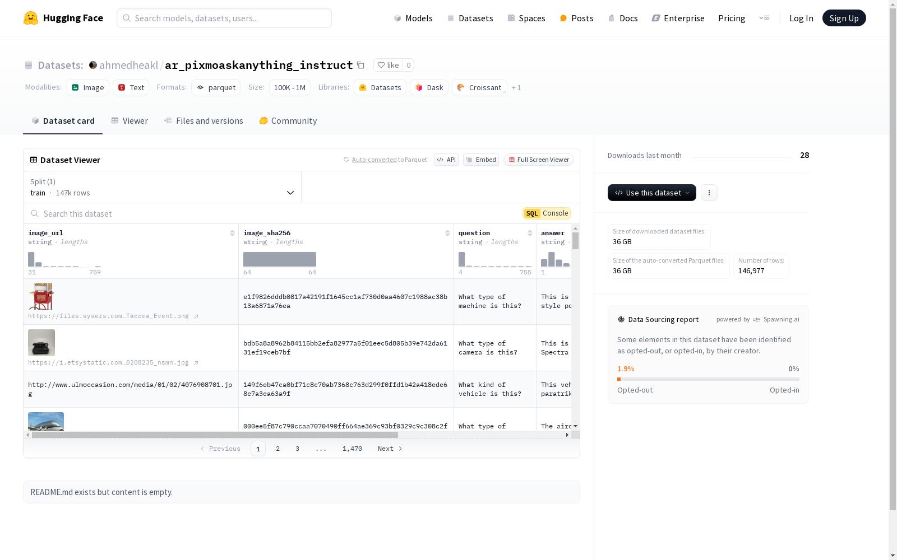Open Enterprise in top navigation
Screen dimensions: 897x560
click(678, 18)
